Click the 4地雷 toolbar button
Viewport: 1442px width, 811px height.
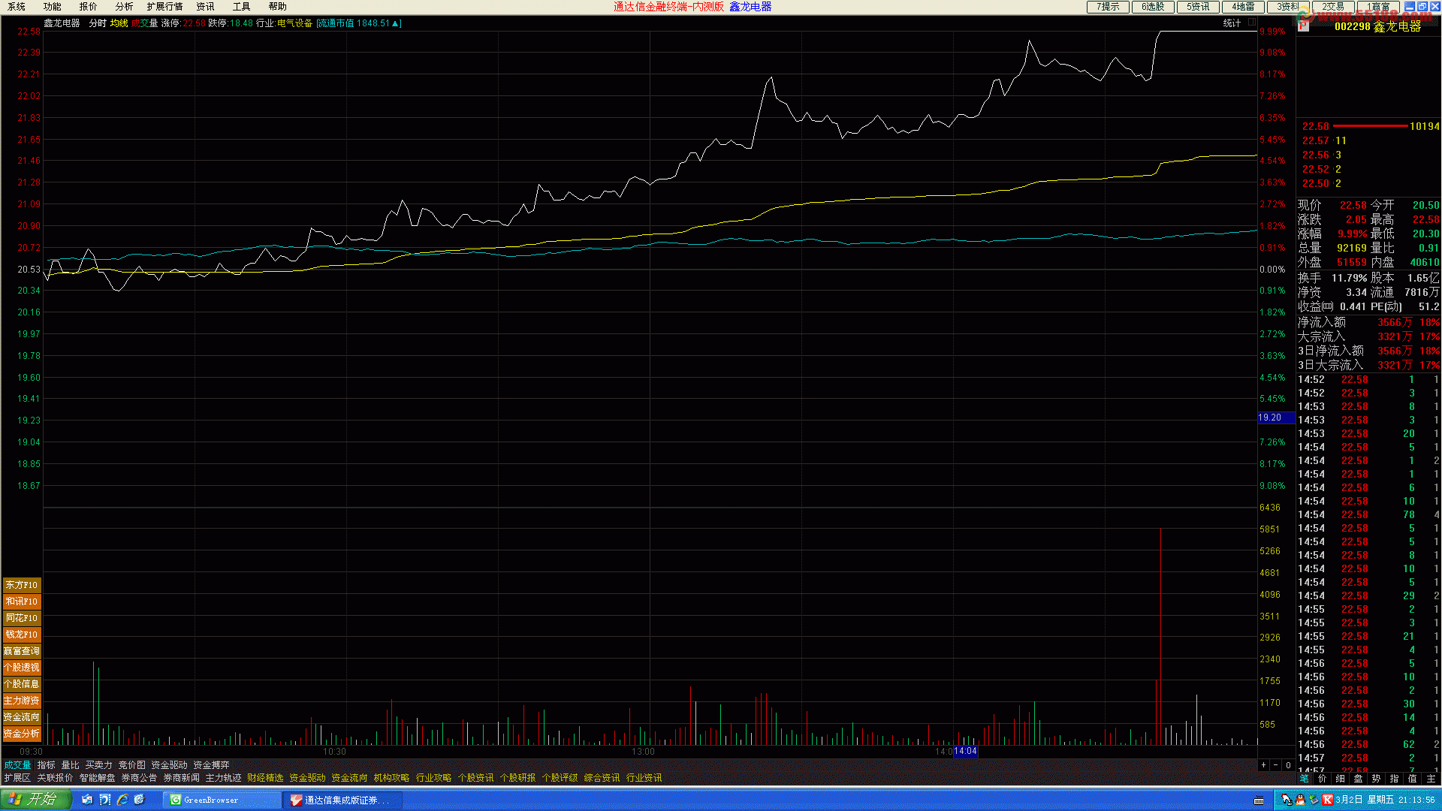point(1243,7)
